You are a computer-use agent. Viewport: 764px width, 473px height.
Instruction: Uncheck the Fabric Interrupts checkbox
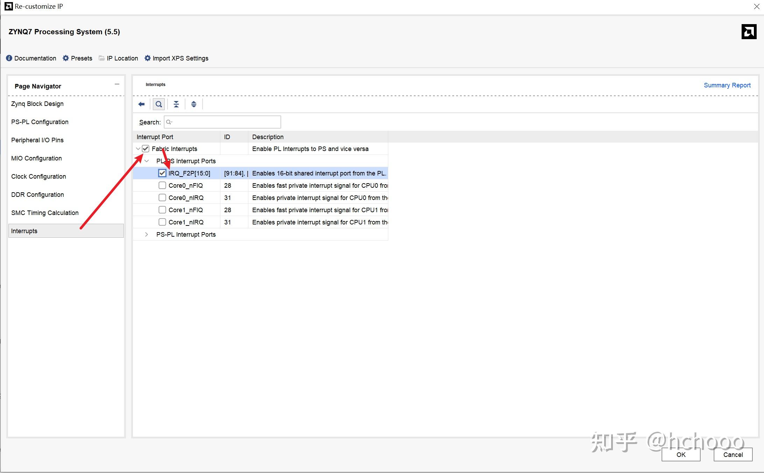146,149
